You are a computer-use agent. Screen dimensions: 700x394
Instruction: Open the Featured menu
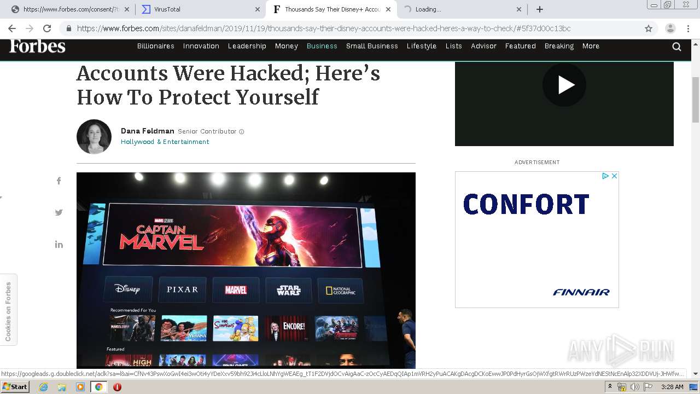(521, 46)
